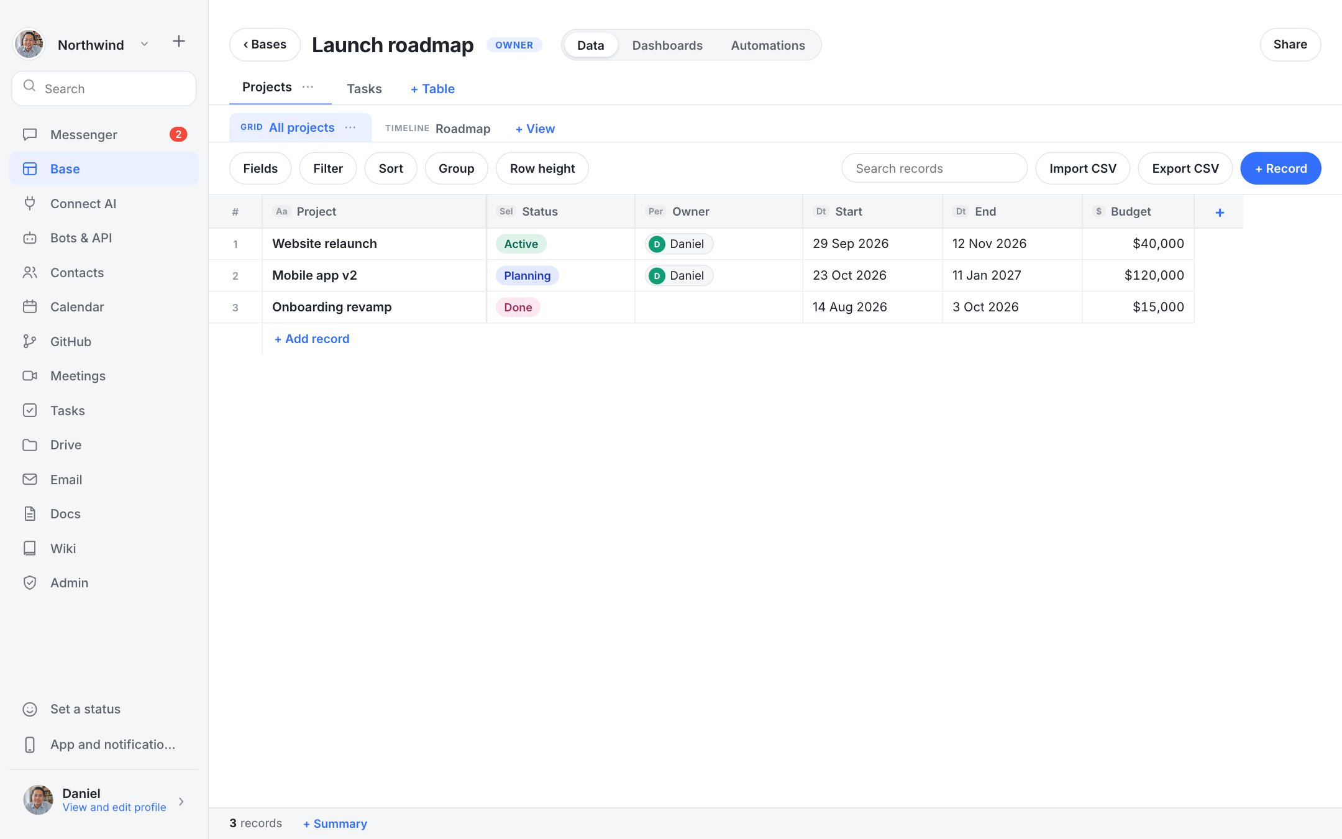Focus the Search records field

pos(934,168)
